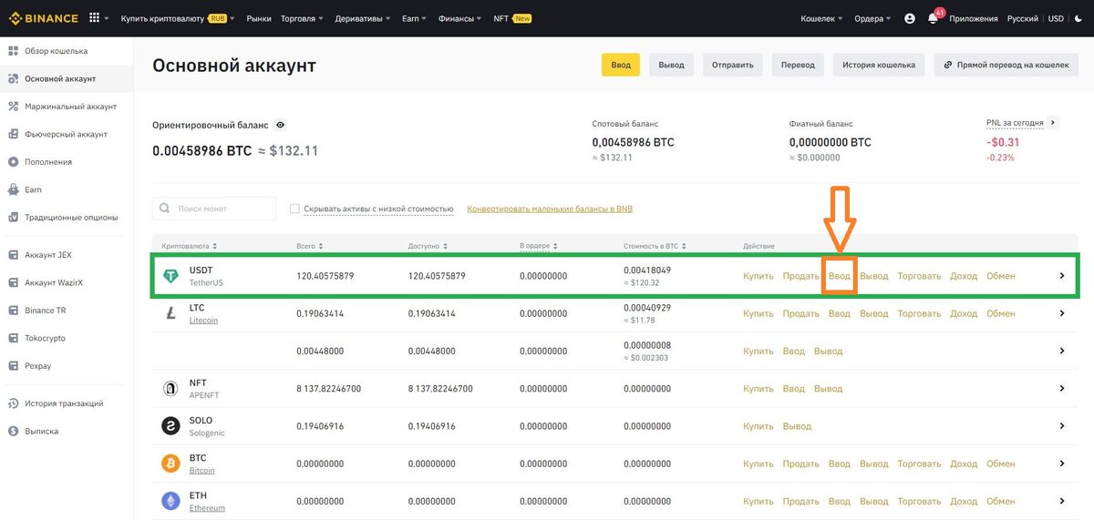The image size is (1094, 520).
Task: Click Продать link in USDT row
Action: [x=801, y=276]
